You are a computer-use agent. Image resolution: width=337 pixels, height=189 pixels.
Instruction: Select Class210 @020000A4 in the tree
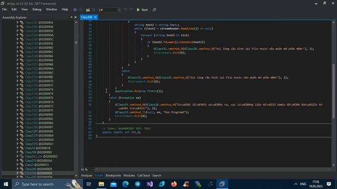pos(38,161)
